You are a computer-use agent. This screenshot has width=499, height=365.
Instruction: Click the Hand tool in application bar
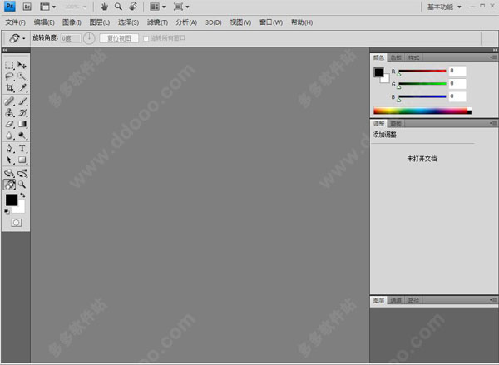point(104,7)
